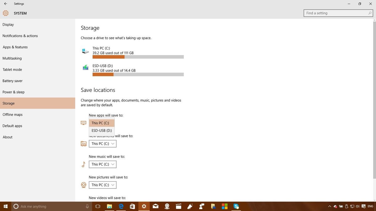Open the Windows Store from the taskbar
This screenshot has width=376, height=211.
[132, 206]
